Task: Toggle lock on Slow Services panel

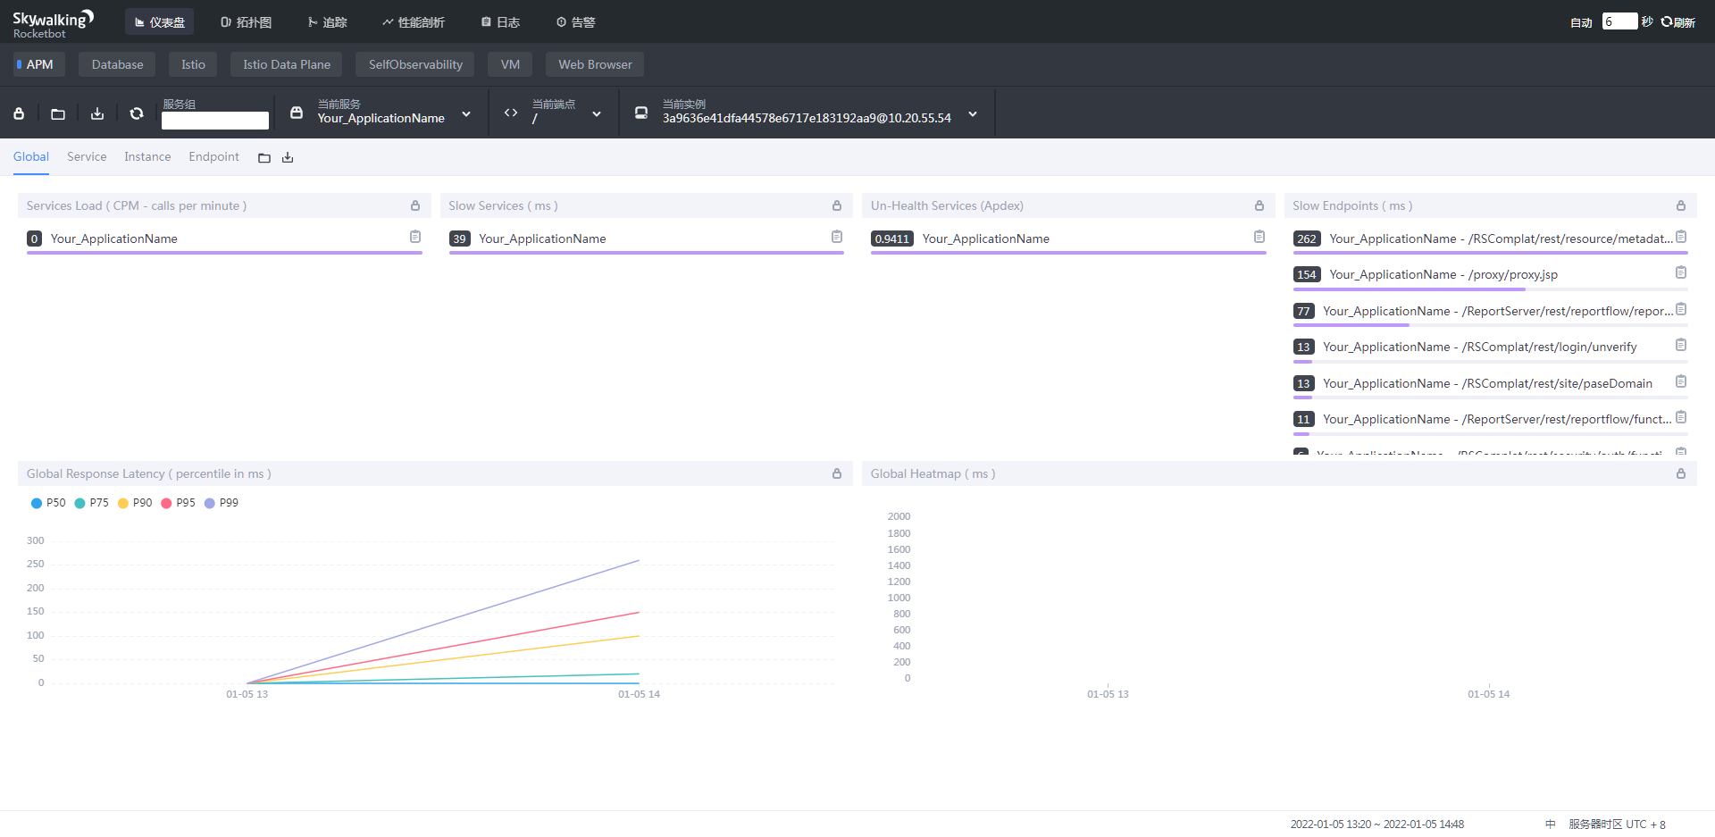Action: [837, 205]
